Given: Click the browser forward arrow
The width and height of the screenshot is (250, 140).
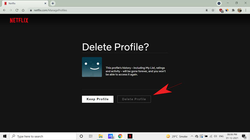Looking at the screenshot, I should click(x=11, y=10).
